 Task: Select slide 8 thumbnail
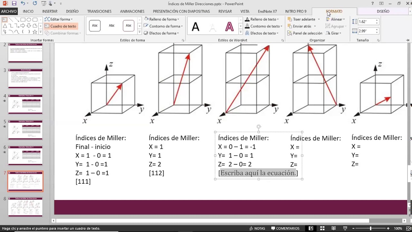pyautogui.click(x=25, y=207)
